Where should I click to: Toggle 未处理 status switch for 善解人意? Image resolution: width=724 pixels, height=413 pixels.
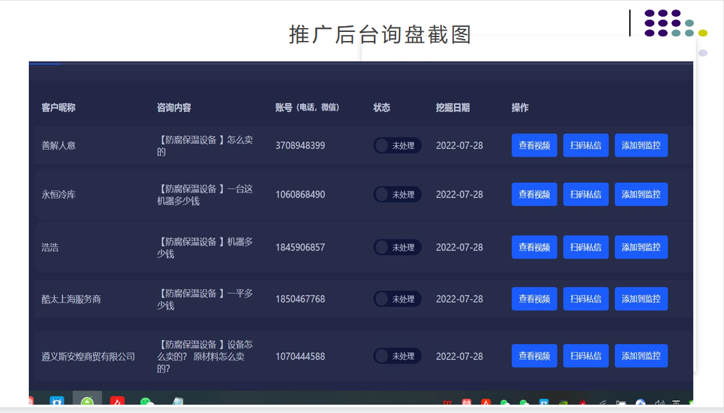pos(397,146)
